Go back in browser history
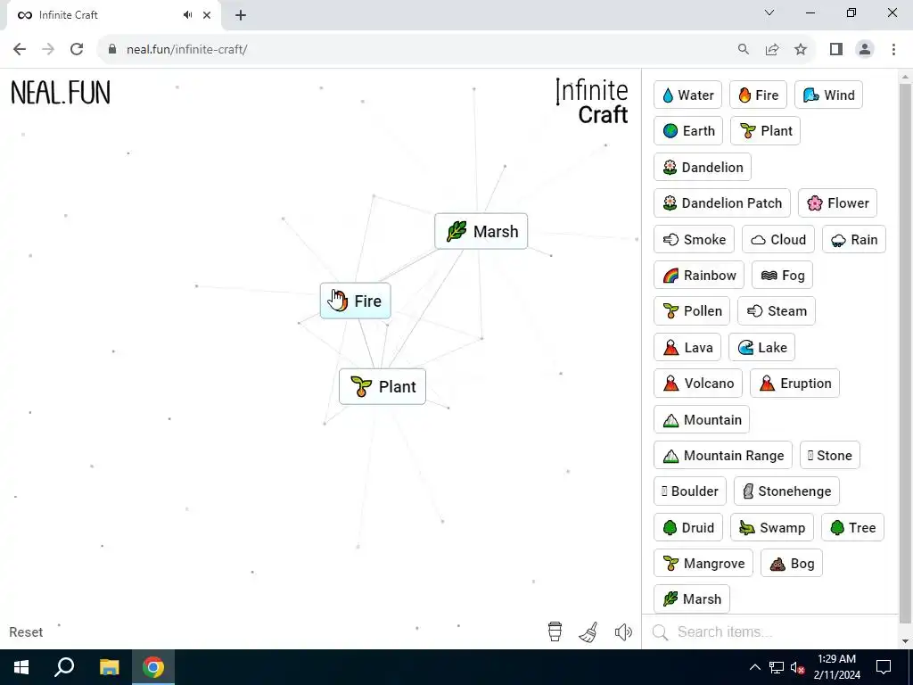 click(x=20, y=50)
